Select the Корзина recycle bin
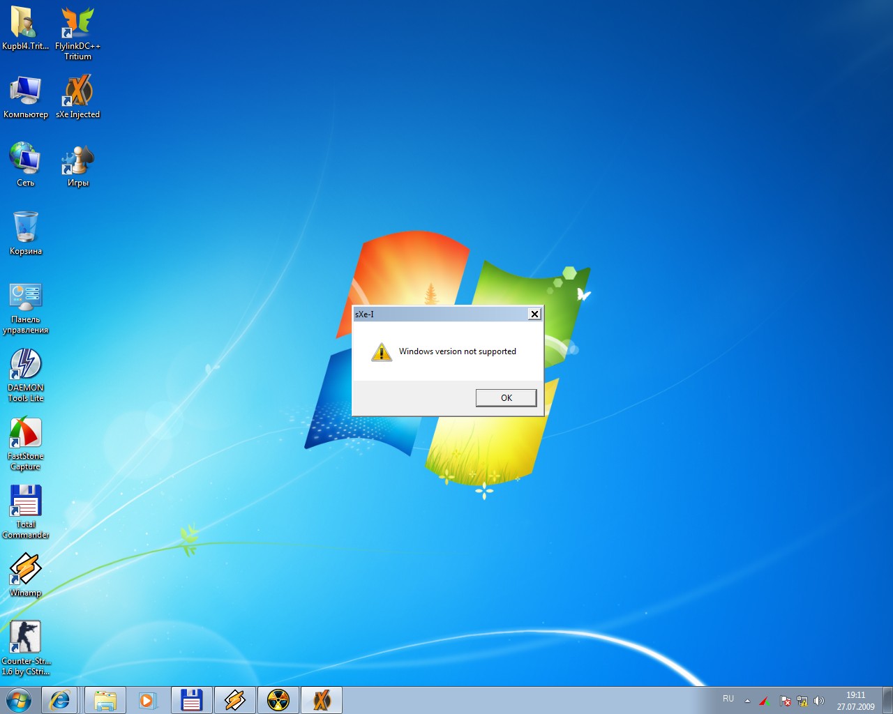This screenshot has width=893, height=714. click(25, 233)
